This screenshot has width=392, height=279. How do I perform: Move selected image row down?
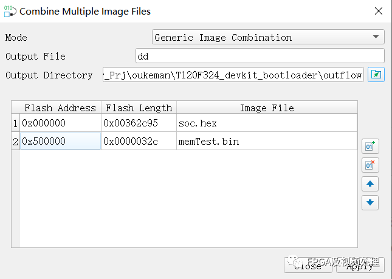click(370, 202)
